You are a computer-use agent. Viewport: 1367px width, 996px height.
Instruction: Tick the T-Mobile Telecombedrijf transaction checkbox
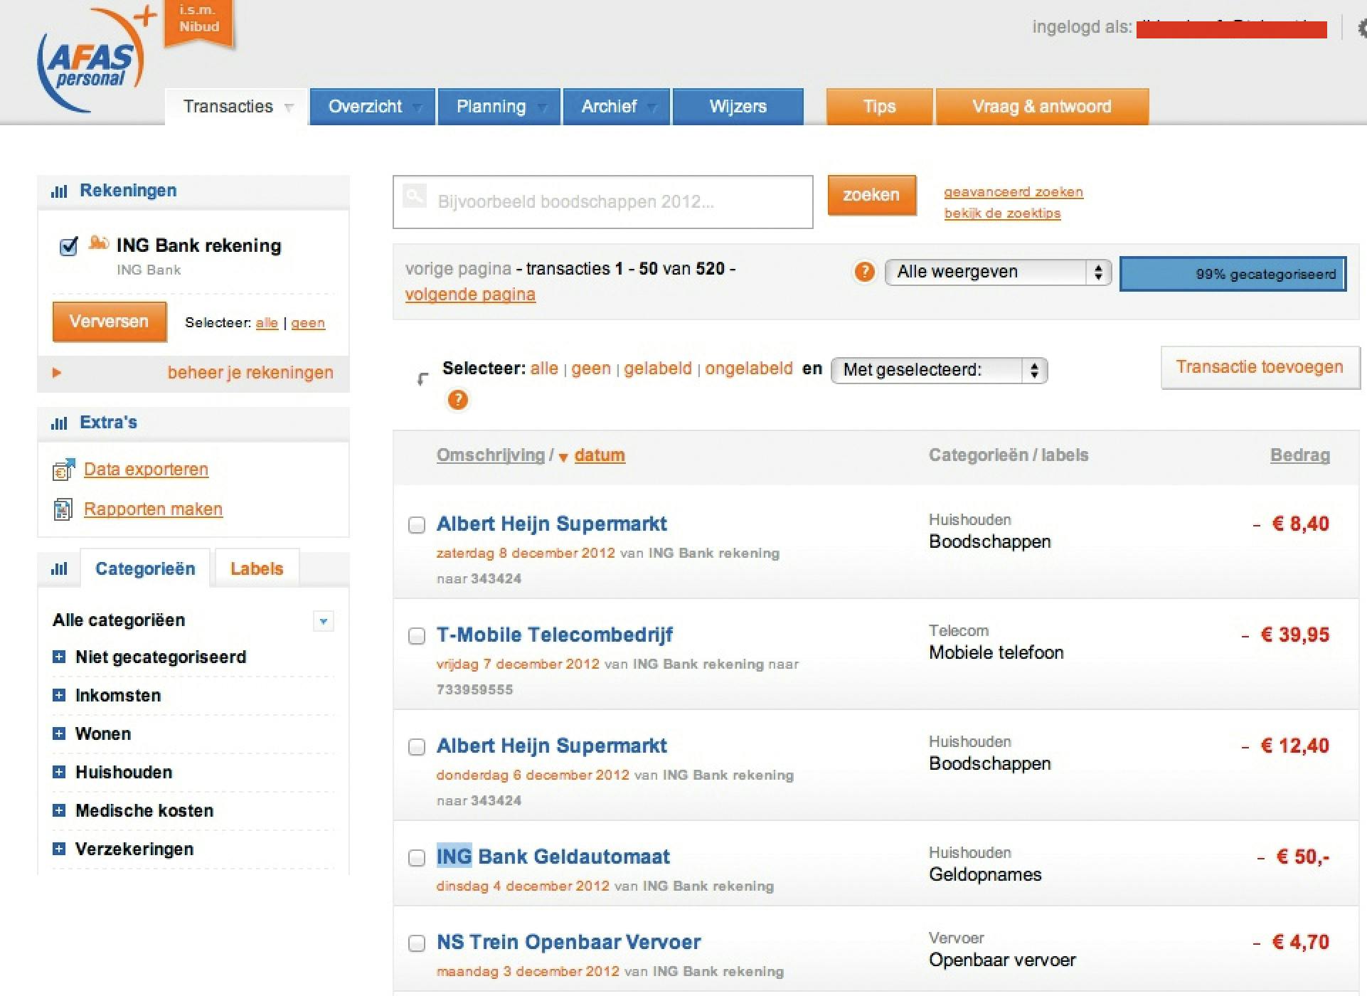pos(417,636)
